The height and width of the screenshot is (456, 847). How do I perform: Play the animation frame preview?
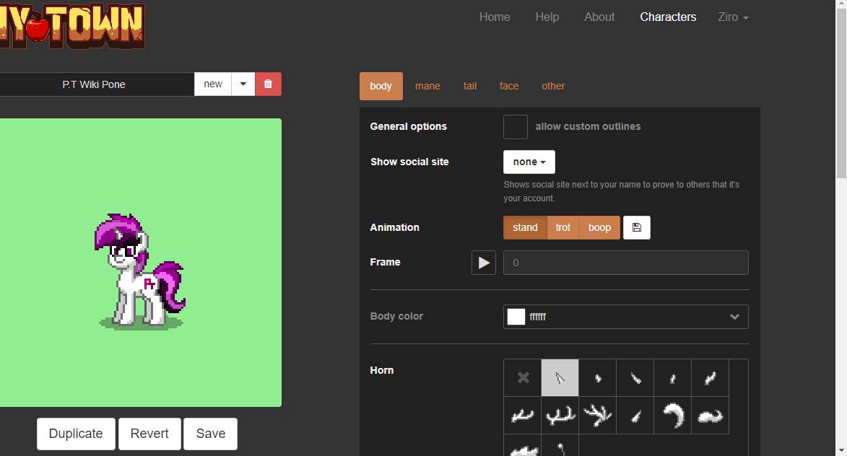(484, 263)
